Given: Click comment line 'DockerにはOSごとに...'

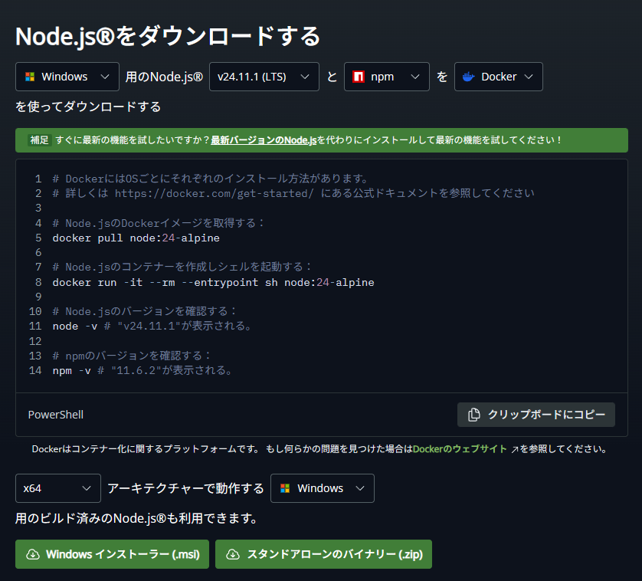Looking at the screenshot, I should (210, 179).
